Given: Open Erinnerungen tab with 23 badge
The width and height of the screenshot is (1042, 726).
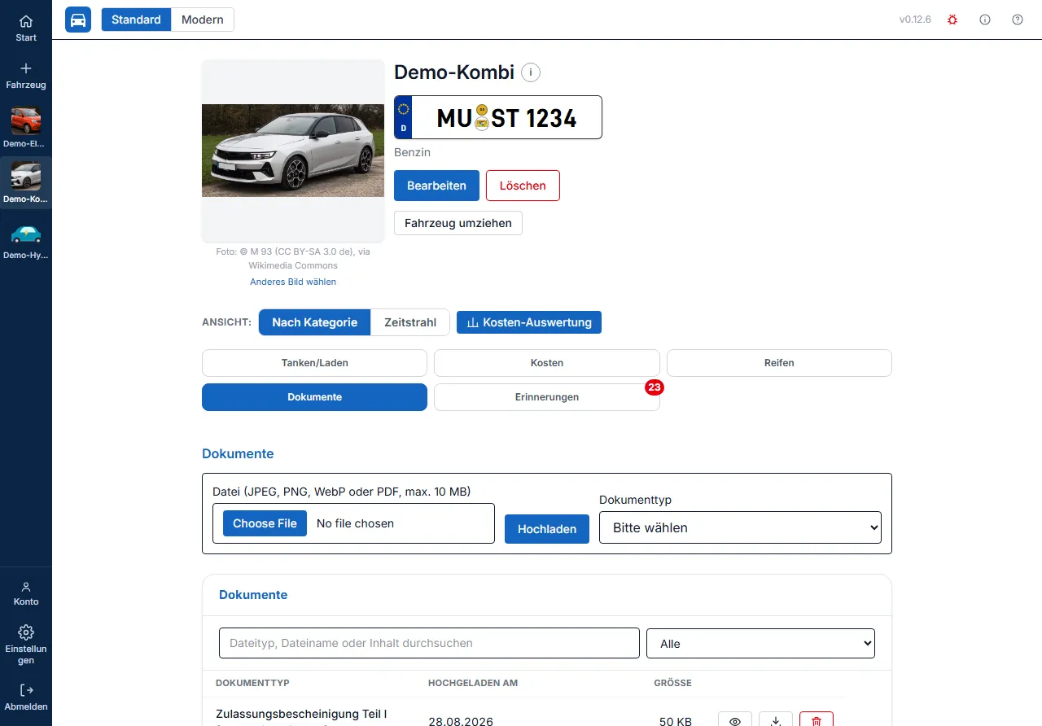Looking at the screenshot, I should pos(547,397).
